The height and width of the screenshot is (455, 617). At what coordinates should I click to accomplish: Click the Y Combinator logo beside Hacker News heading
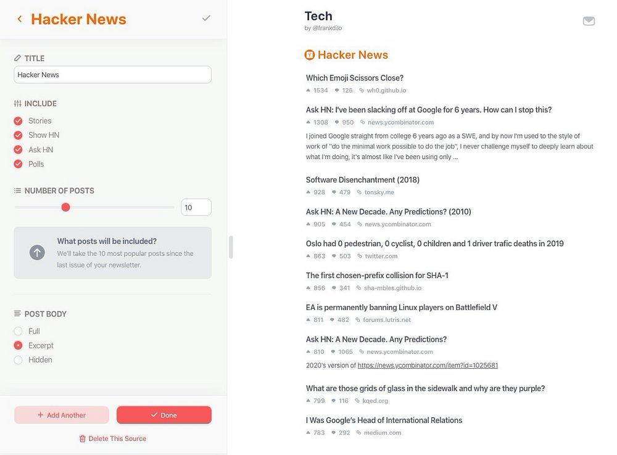click(310, 55)
